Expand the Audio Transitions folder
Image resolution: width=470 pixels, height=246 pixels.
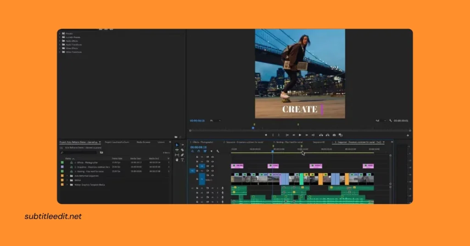tap(60, 45)
